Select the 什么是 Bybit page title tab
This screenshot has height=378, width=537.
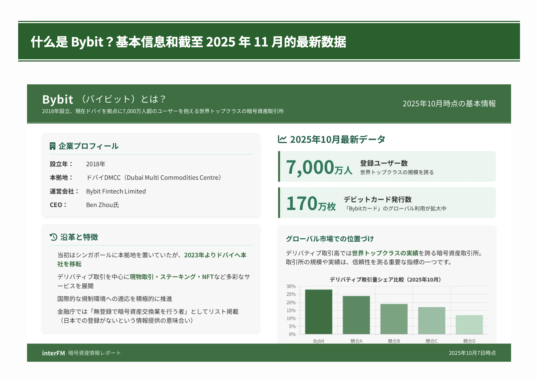188,42
